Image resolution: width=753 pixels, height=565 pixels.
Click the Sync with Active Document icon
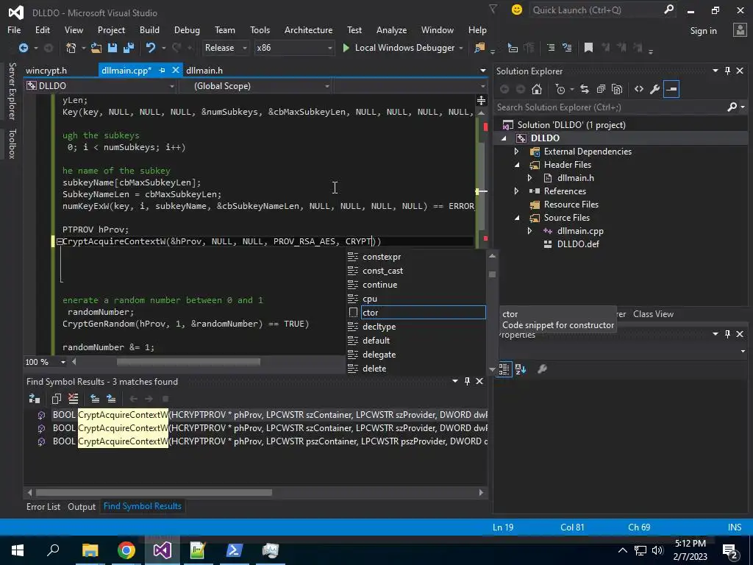[x=585, y=89]
